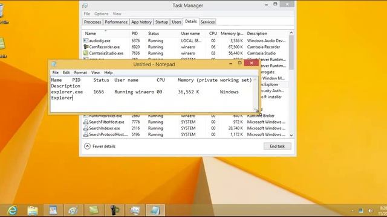Screen dimensions: 387x217
Task: Sort by User name column header
Action: tap(192, 33)
